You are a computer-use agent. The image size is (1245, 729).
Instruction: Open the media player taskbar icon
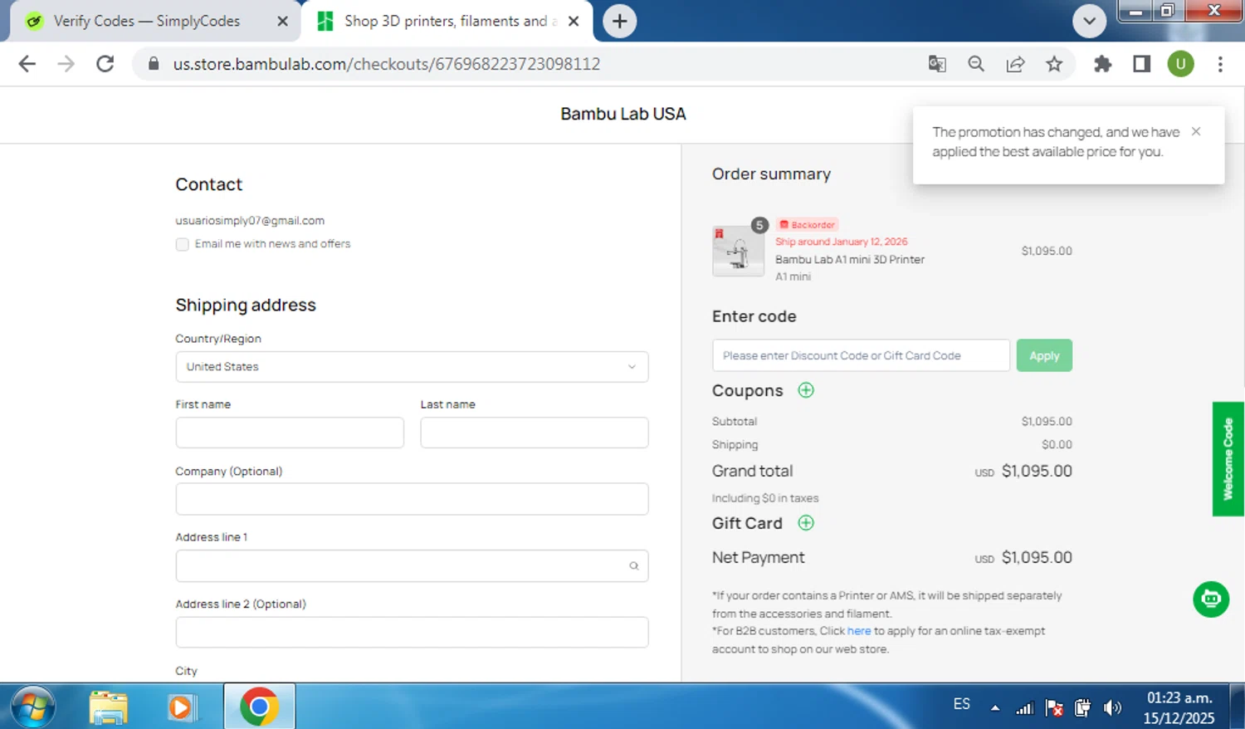tap(182, 707)
